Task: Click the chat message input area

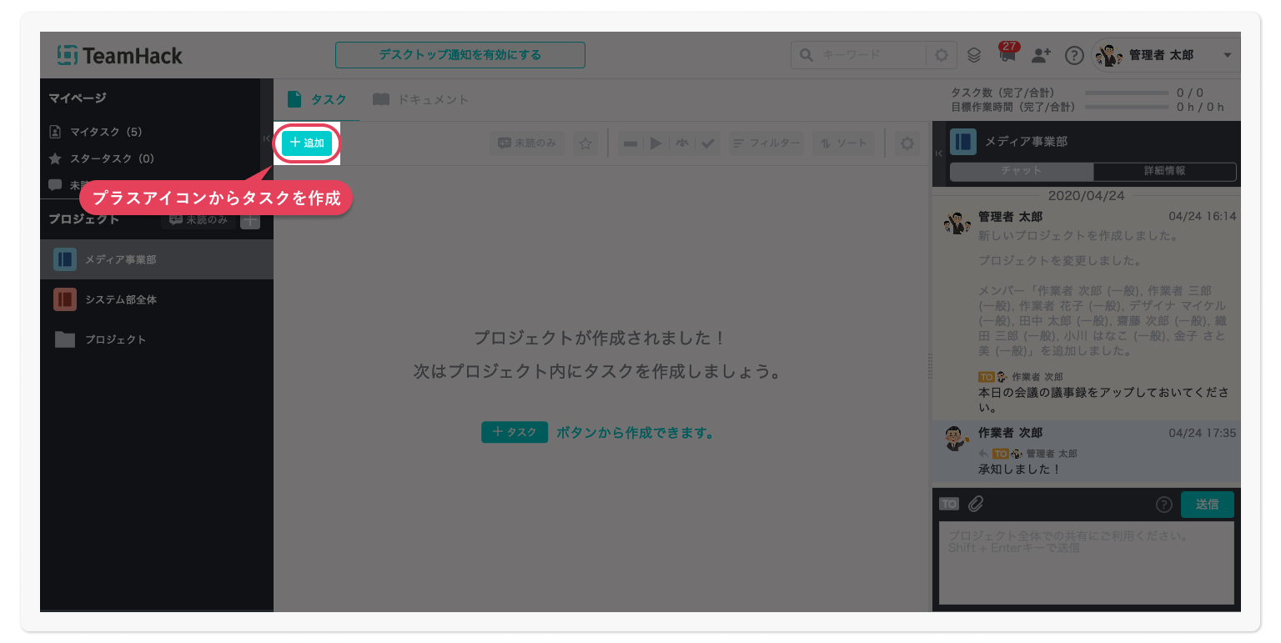Action: [x=1087, y=563]
